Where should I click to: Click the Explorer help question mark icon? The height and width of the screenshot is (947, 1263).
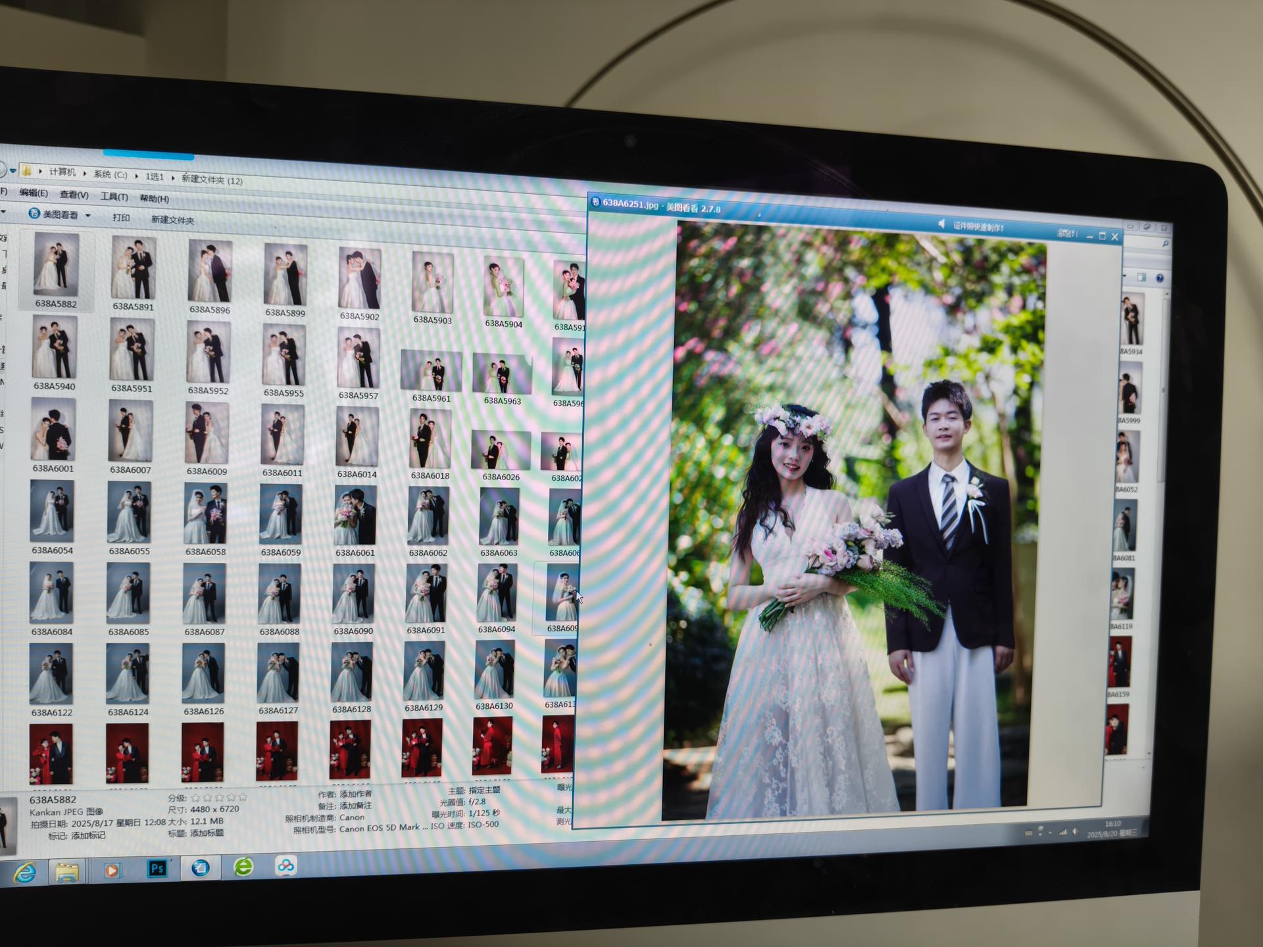pos(1160,278)
